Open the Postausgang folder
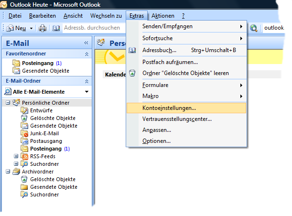The width and height of the screenshot is (292, 216). tap(46, 141)
